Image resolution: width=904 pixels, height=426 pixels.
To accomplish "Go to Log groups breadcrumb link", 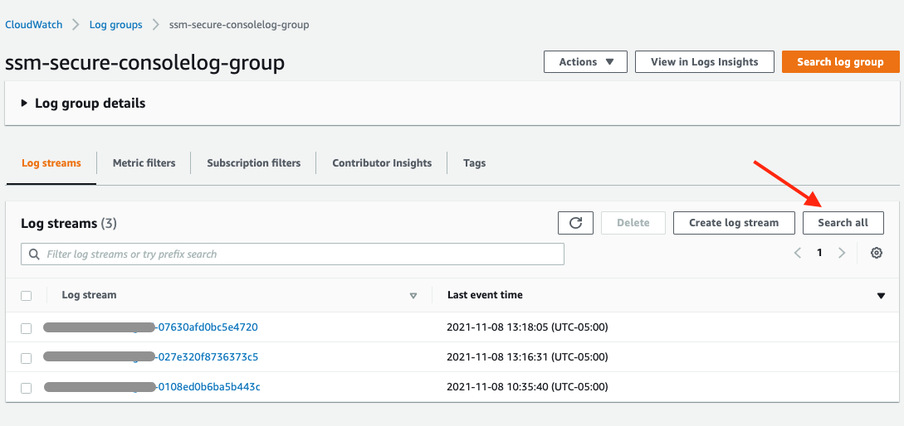I will click(116, 25).
